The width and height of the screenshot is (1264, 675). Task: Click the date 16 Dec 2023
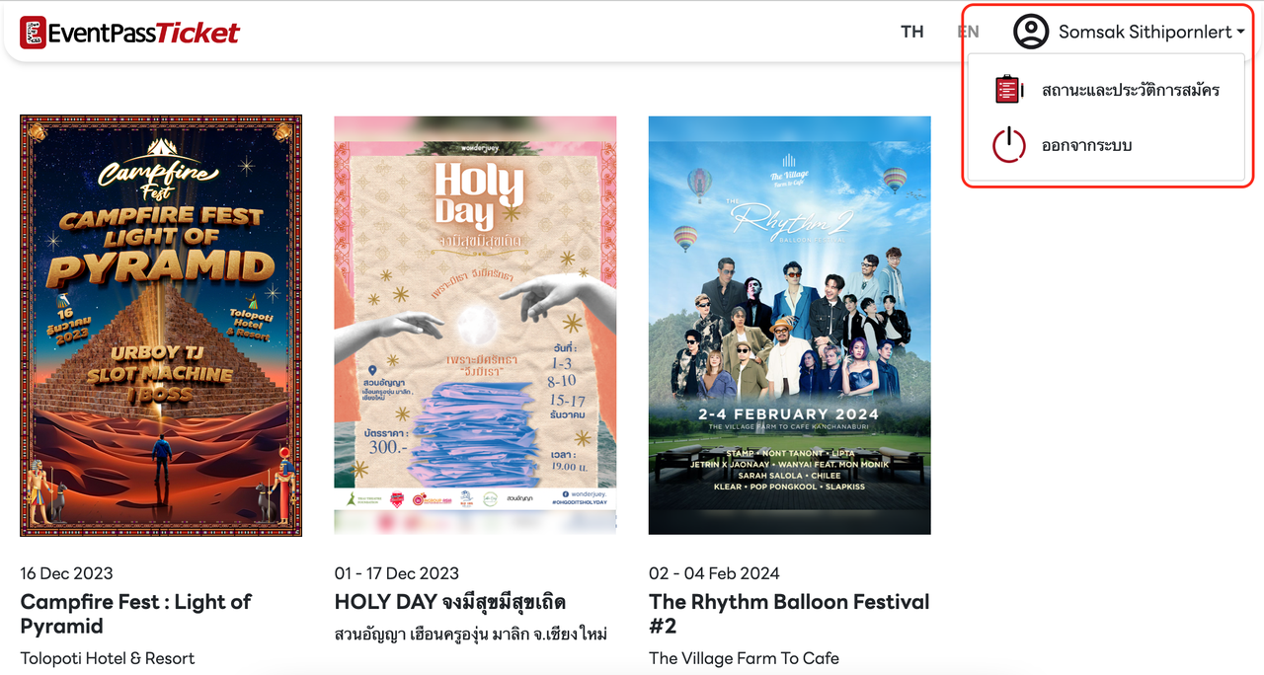[x=67, y=573]
